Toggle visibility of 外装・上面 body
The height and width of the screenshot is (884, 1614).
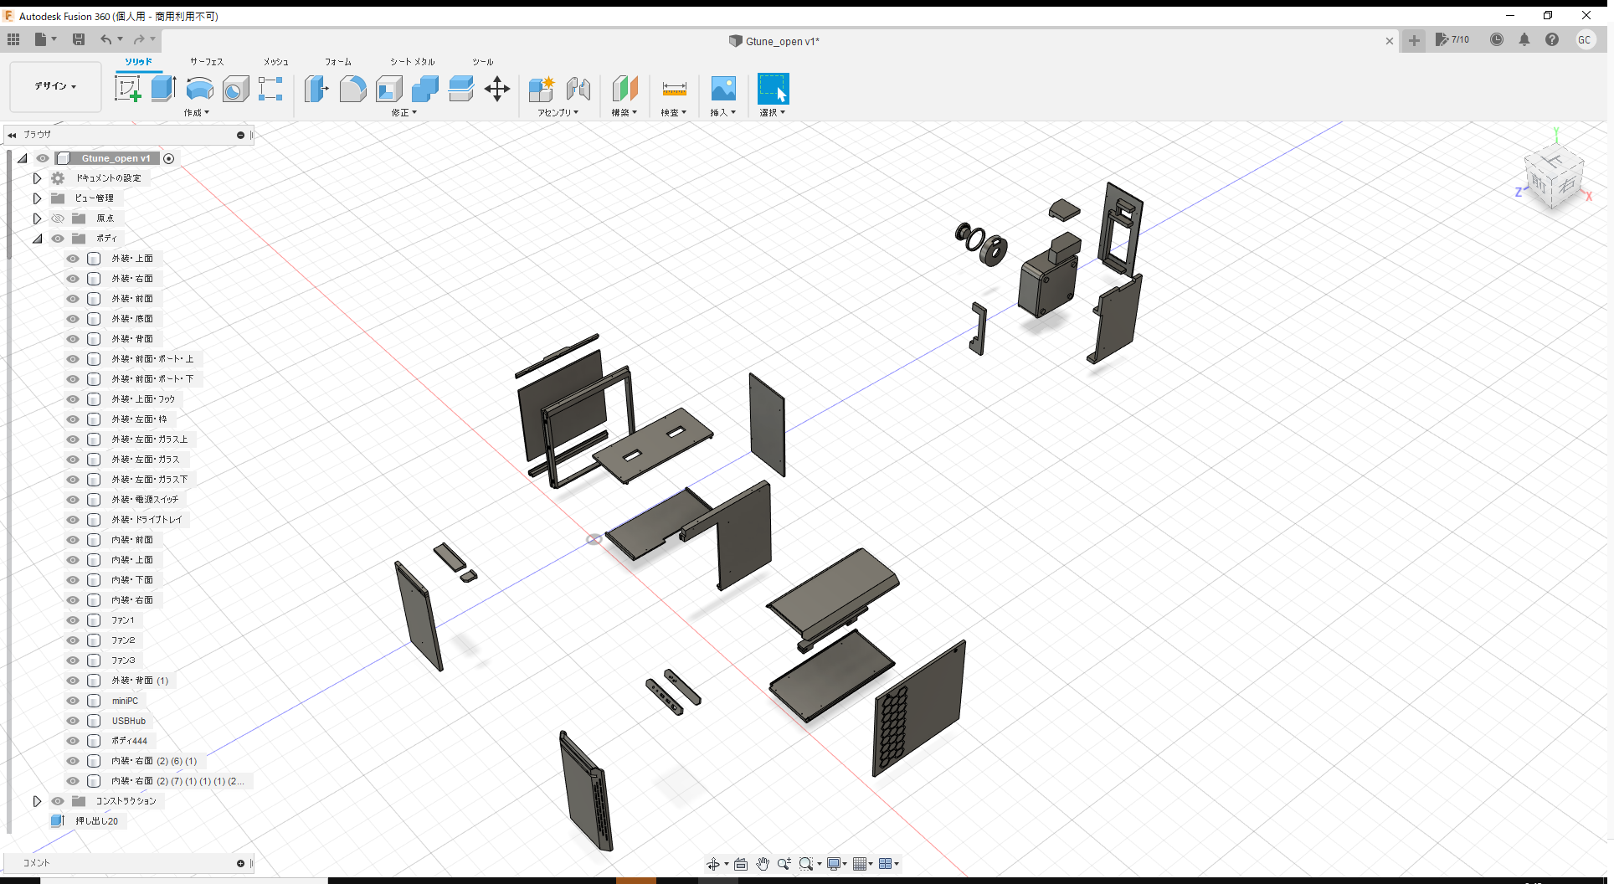click(x=73, y=259)
